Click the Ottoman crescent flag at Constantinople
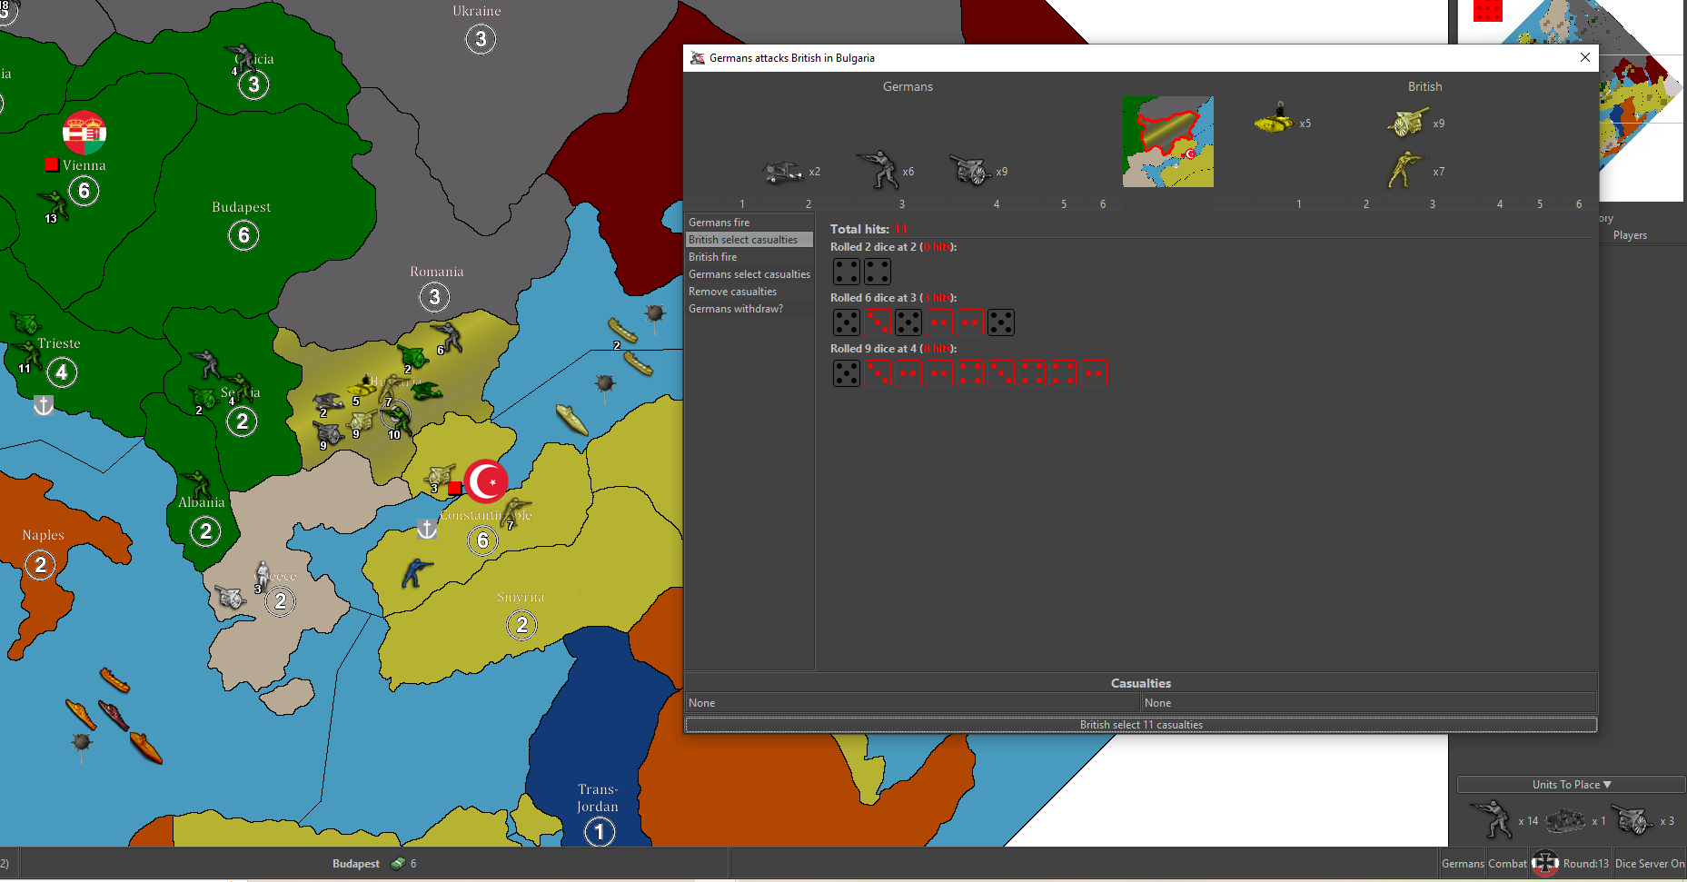 (486, 481)
